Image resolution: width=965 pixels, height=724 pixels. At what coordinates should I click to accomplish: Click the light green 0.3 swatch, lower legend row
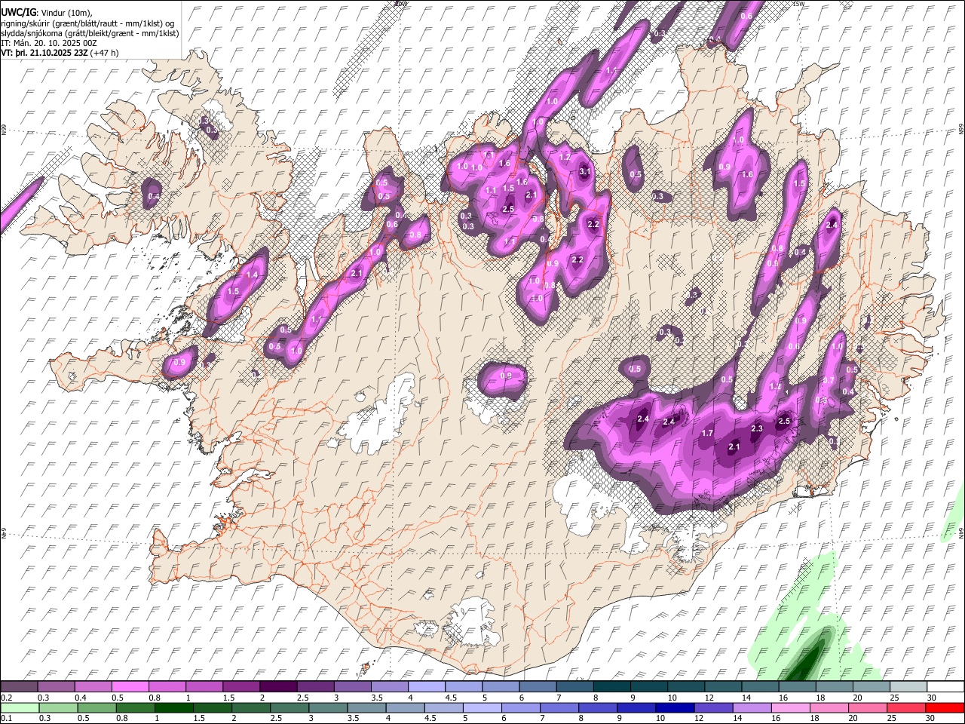point(58,707)
